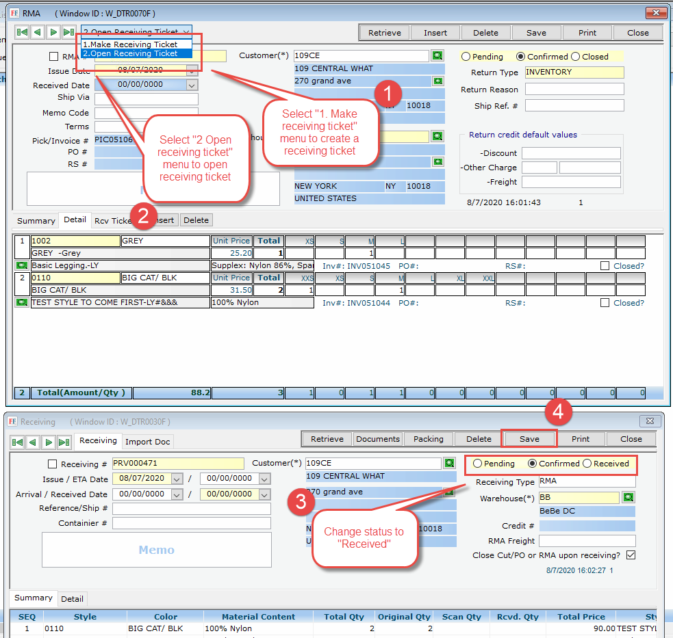The height and width of the screenshot is (638, 673).
Task: Toggle Close Cut/PO or RMA upon receiving checkbox
Action: [631, 555]
